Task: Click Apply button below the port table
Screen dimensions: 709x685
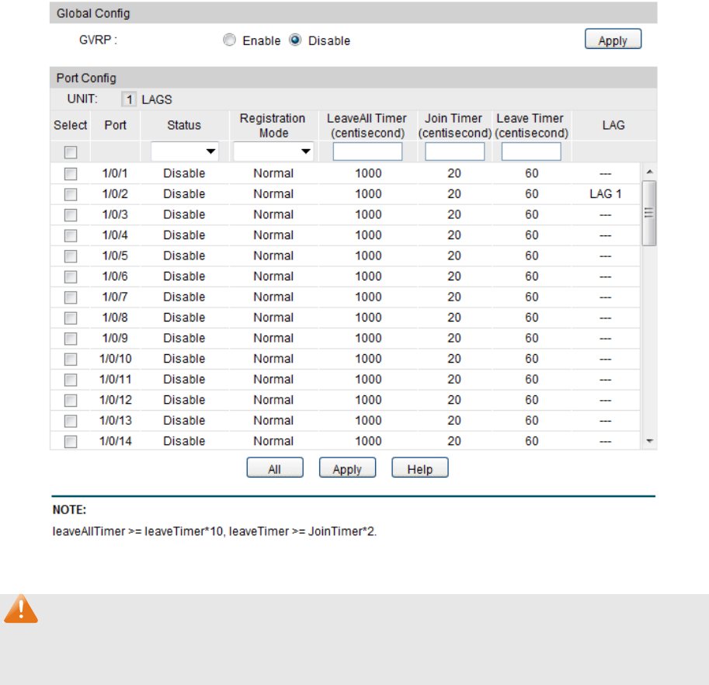Action: click(x=347, y=468)
